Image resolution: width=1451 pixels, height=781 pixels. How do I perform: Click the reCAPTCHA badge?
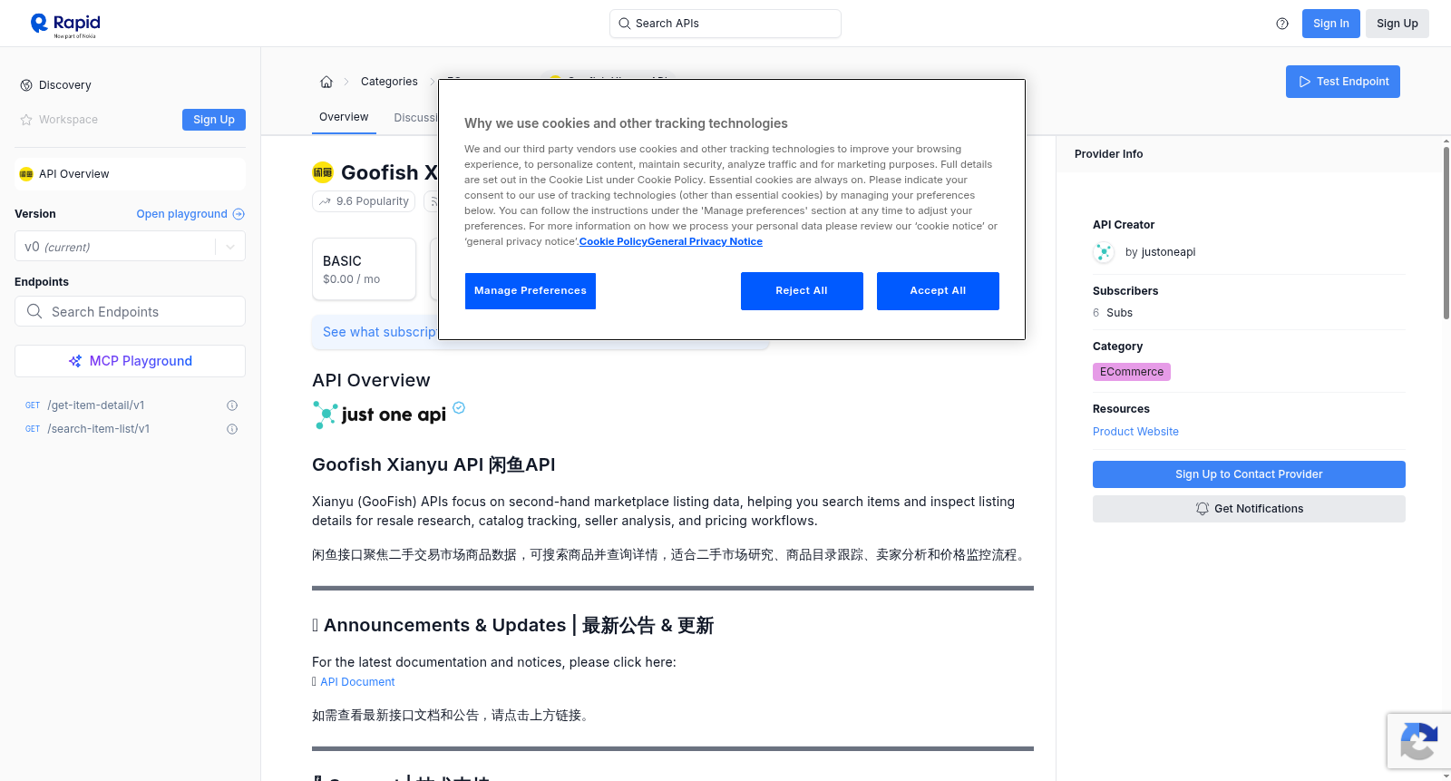[x=1419, y=741]
